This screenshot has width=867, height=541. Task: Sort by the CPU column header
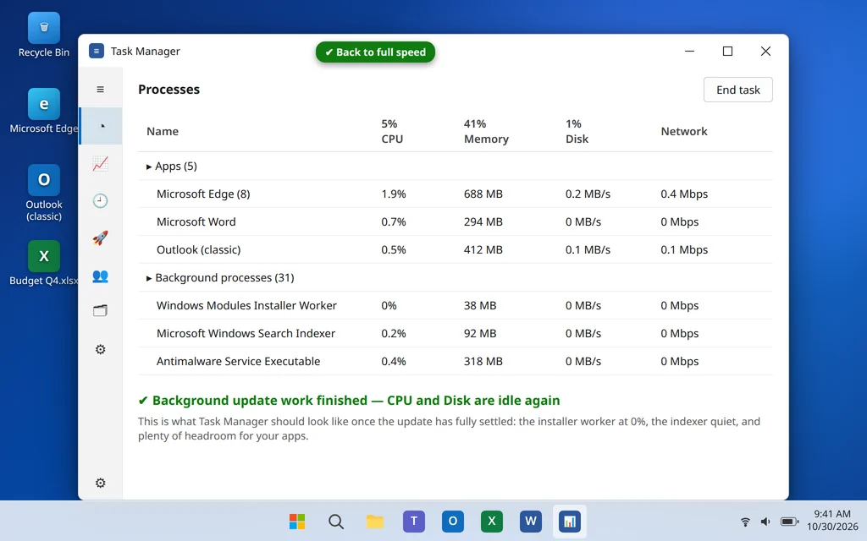click(x=392, y=131)
